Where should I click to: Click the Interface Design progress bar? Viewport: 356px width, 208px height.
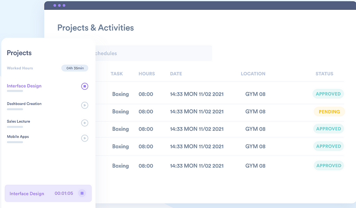tap(15, 91)
